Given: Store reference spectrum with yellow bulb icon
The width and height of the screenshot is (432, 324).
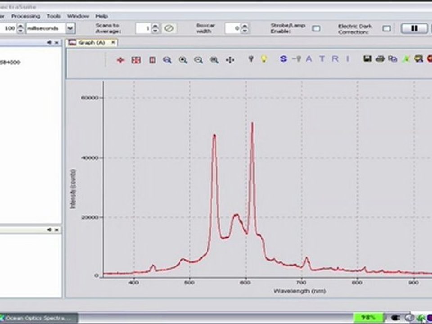Looking at the screenshot, I should tap(264, 58).
